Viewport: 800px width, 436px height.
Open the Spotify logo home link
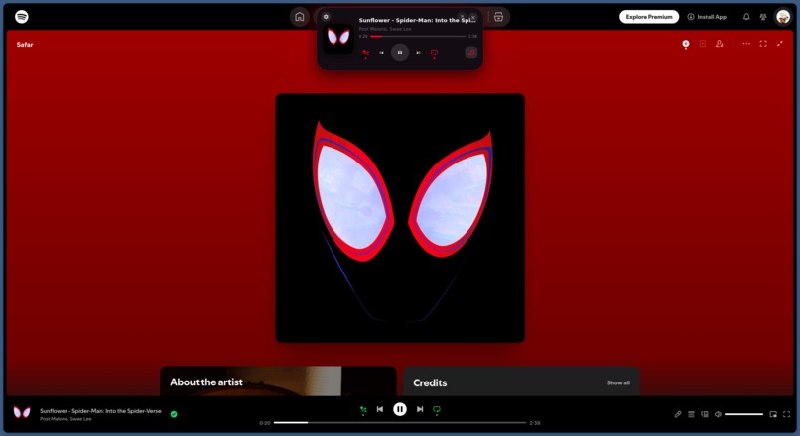click(22, 17)
